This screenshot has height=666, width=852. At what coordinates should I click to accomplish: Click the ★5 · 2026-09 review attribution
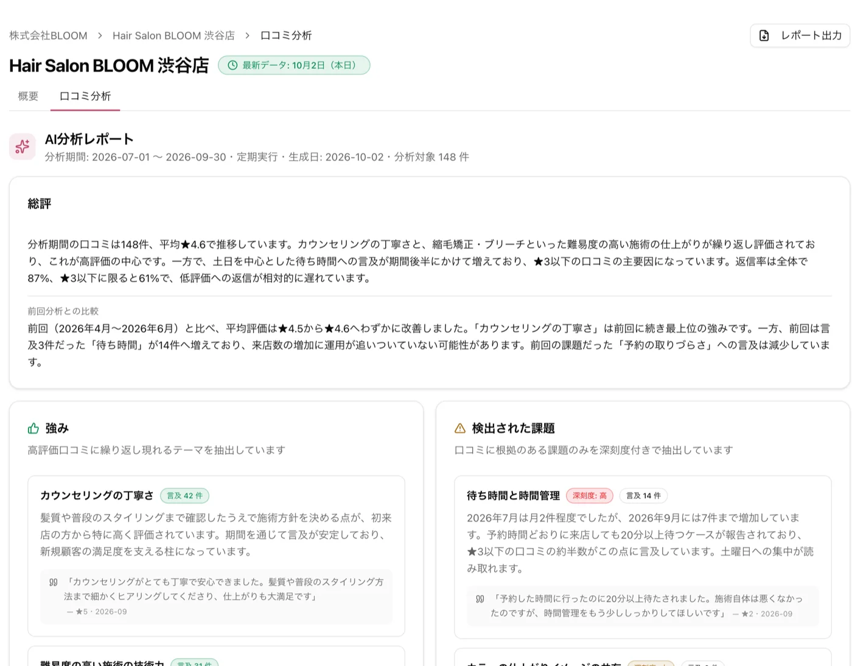coord(97,612)
